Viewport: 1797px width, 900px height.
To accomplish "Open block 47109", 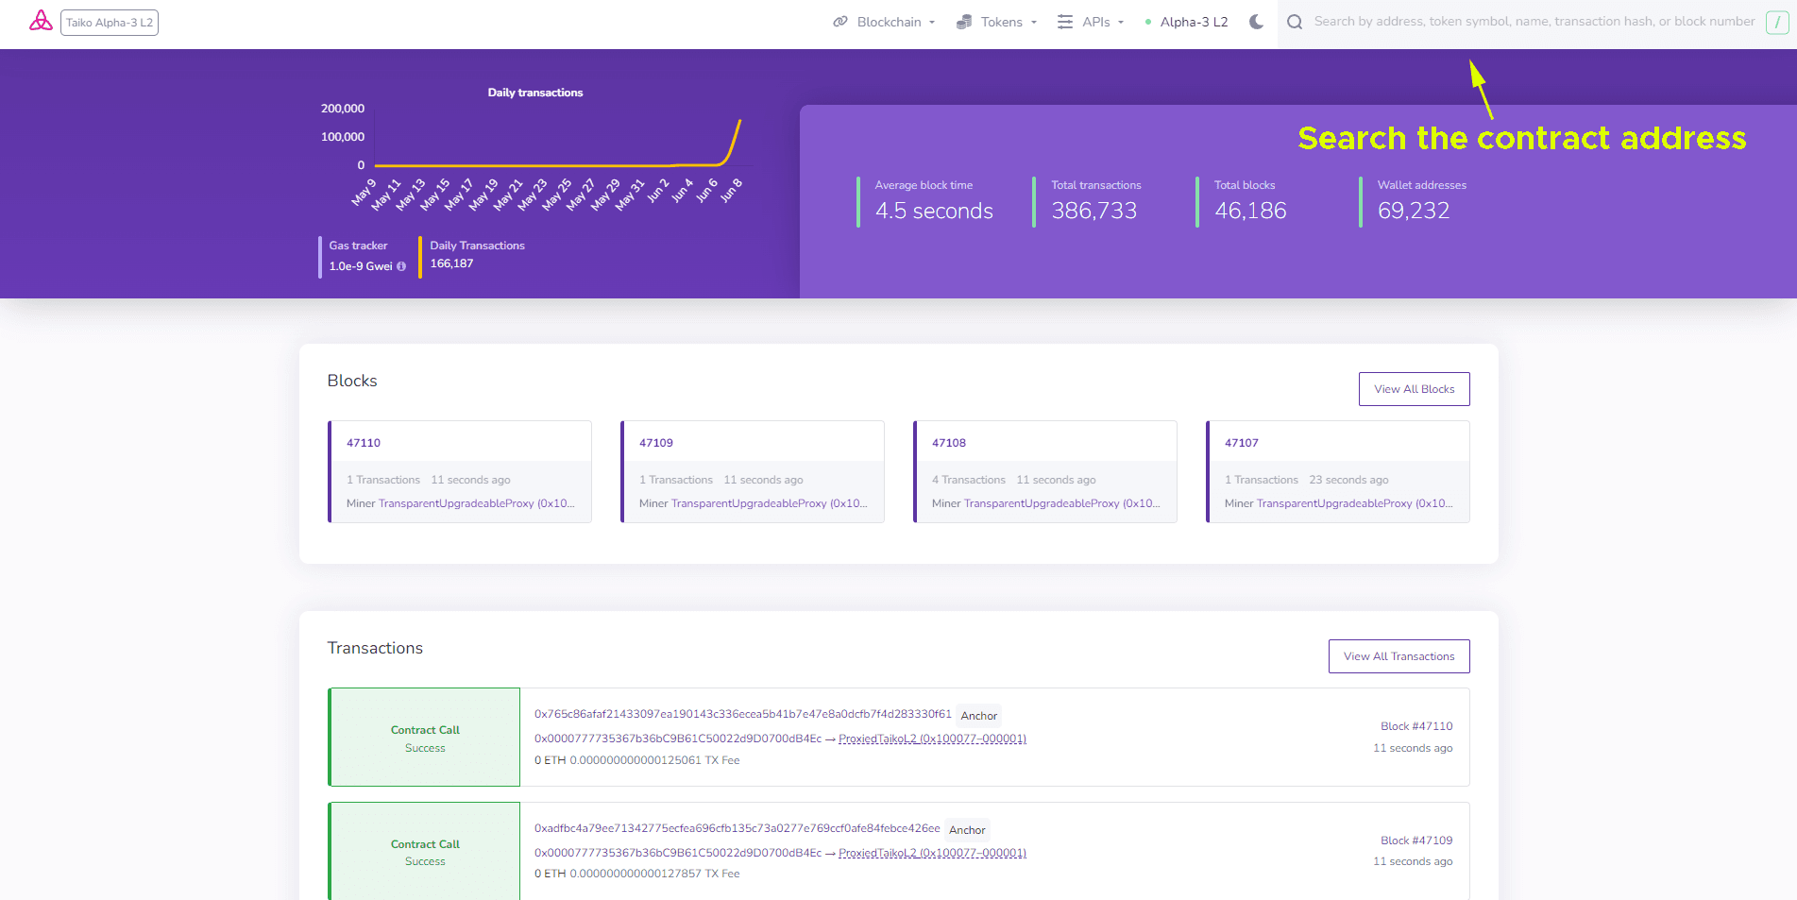I will [x=656, y=443].
